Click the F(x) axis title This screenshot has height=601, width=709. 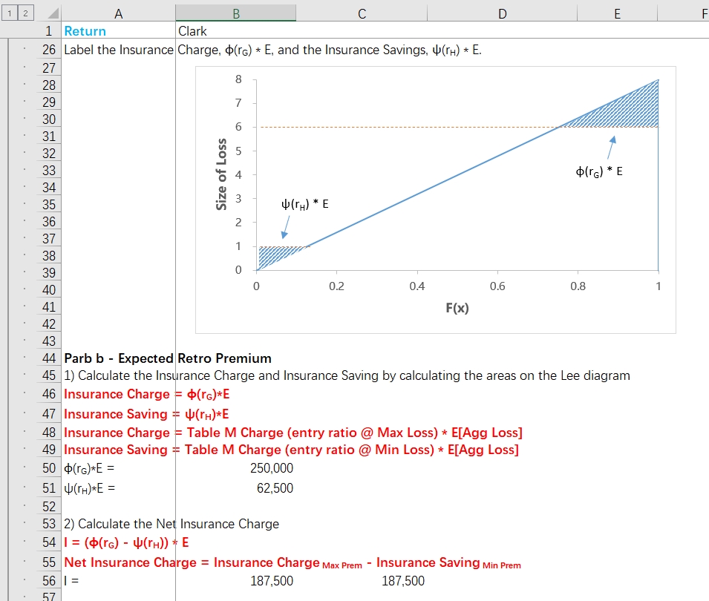point(457,308)
